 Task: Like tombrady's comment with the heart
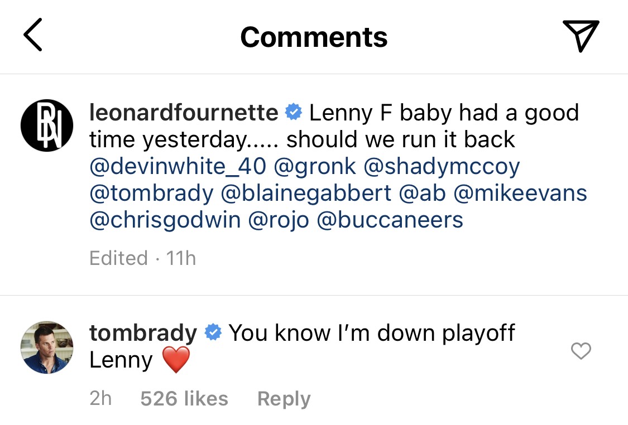pos(581,351)
